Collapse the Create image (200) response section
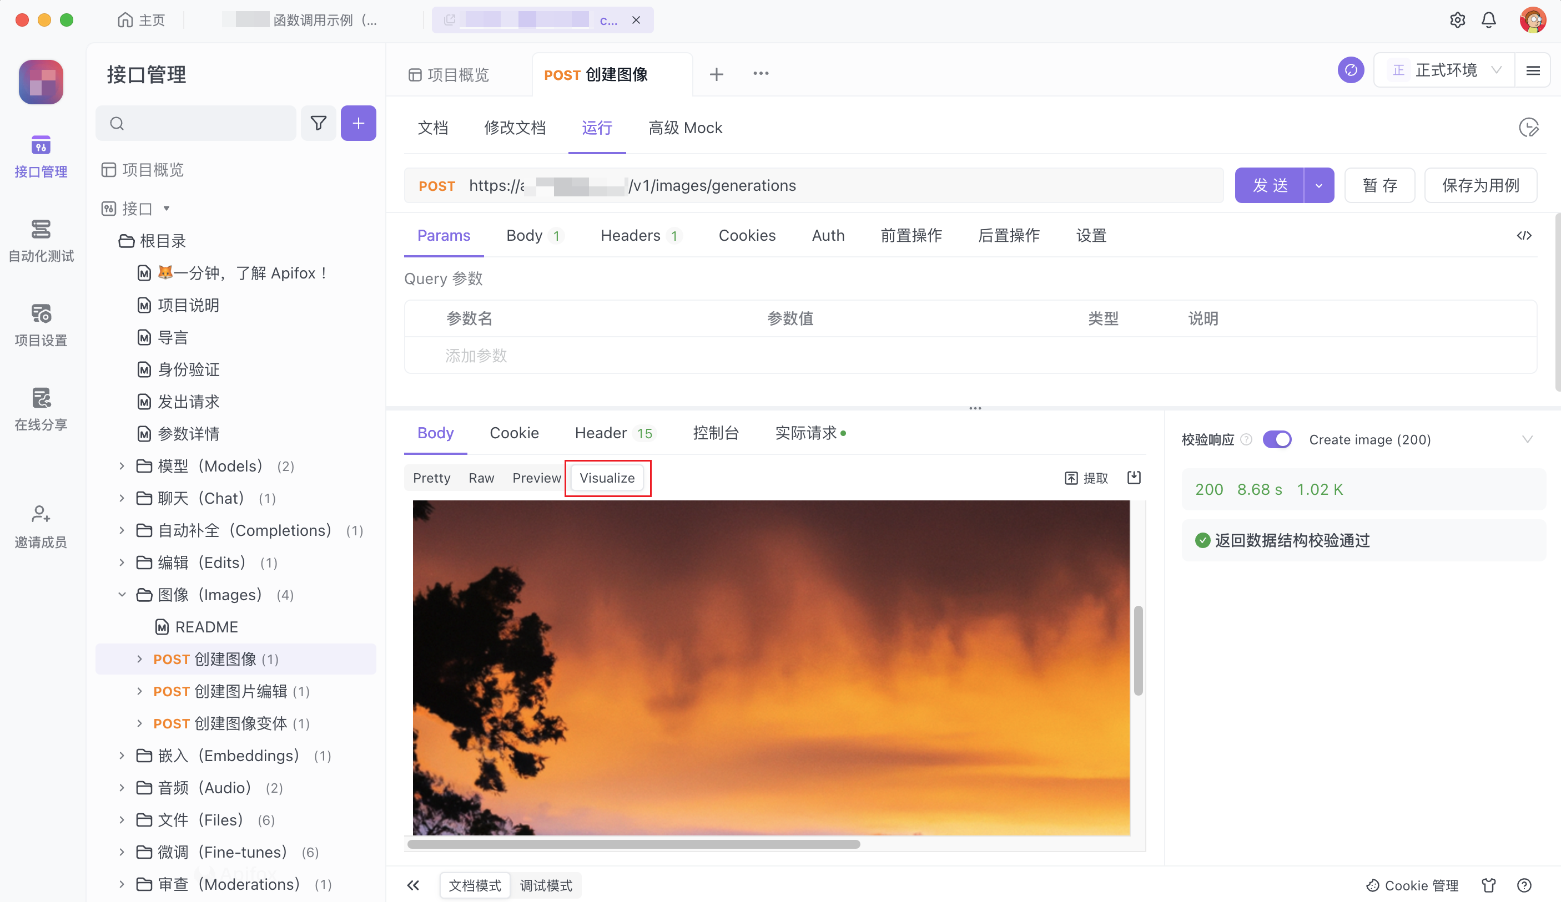The height and width of the screenshot is (902, 1561). [x=1528, y=439]
